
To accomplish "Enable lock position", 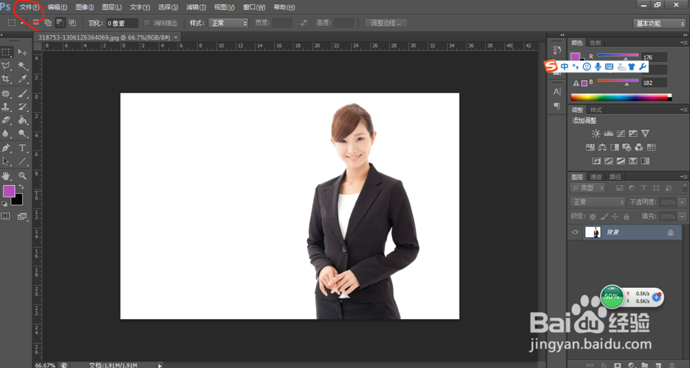I will (615, 217).
